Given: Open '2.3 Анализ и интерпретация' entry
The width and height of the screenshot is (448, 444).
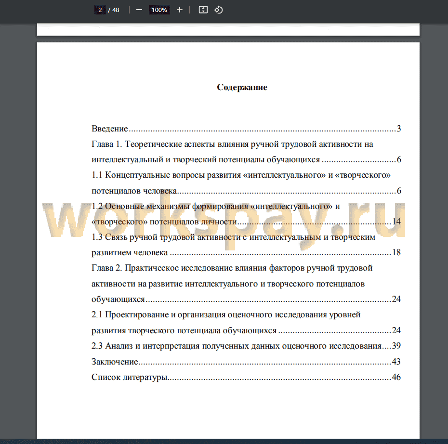Looking at the screenshot, I should pyautogui.click(x=246, y=346).
